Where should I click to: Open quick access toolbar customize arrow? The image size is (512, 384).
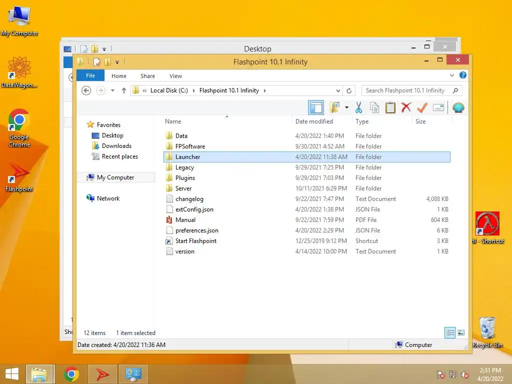[117, 62]
